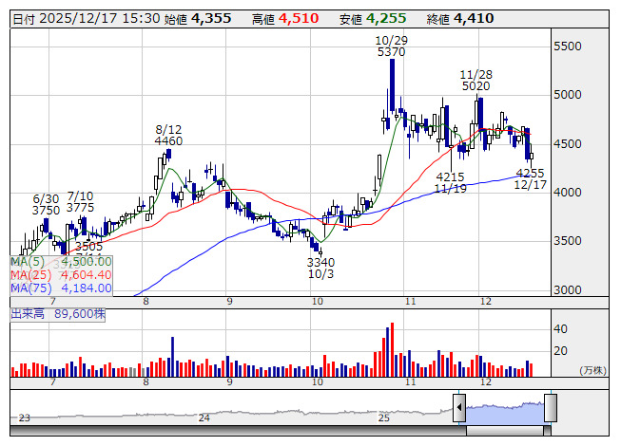Screen dimensions: 621x446
Task: Click the date 2025/12/17 15:30 header
Action: point(87,19)
